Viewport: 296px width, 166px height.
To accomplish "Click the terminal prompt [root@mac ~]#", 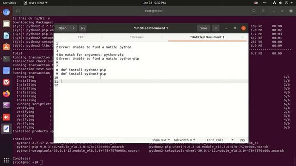I will (25, 162).
